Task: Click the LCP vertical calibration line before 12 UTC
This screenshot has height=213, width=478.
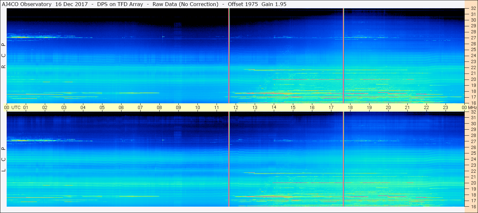Action: (x=229, y=159)
